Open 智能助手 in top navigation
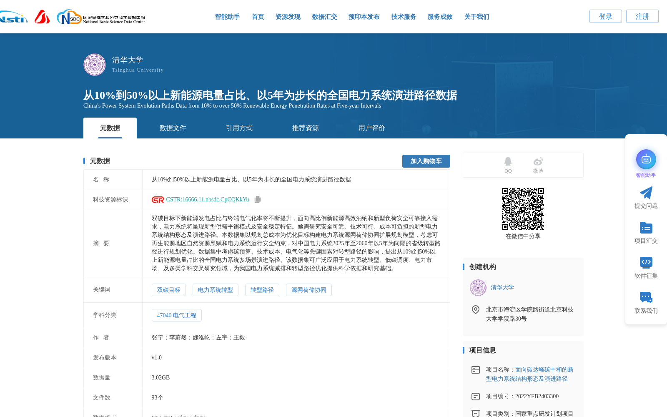Viewport: 667px width, 417px height. coord(227,17)
